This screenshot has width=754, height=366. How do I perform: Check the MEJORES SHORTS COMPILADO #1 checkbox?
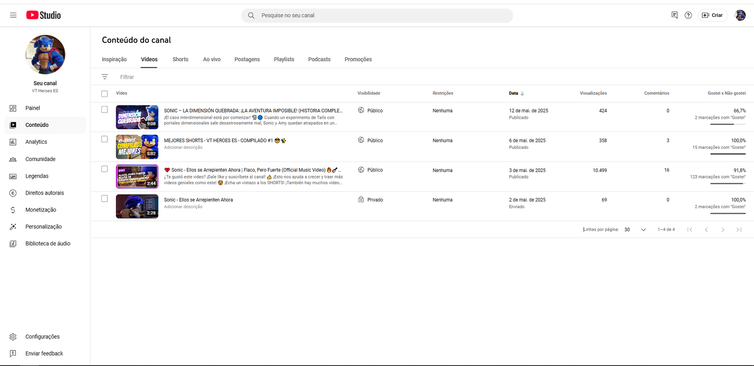click(x=105, y=139)
